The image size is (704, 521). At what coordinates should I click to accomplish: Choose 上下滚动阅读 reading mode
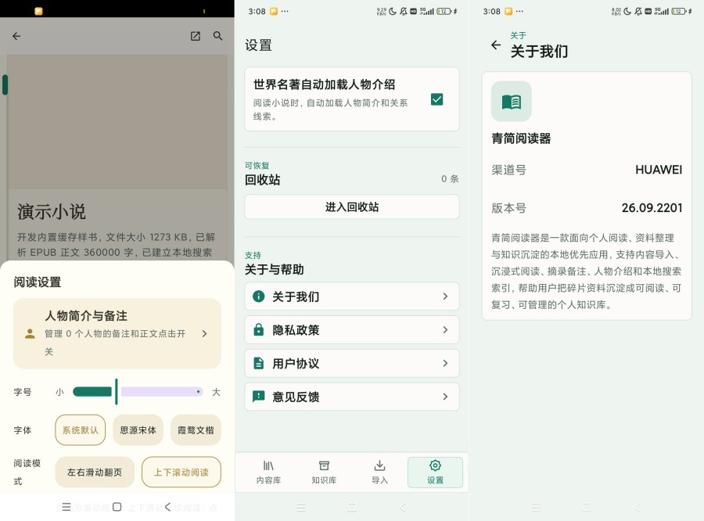pos(181,472)
